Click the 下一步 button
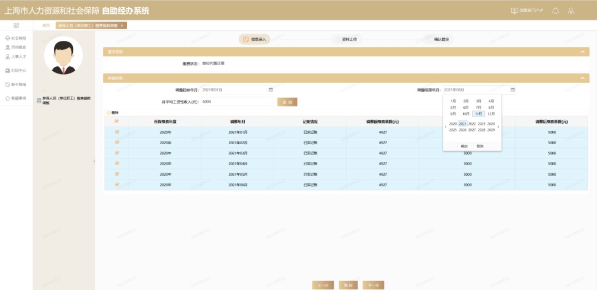 [373, 285]
